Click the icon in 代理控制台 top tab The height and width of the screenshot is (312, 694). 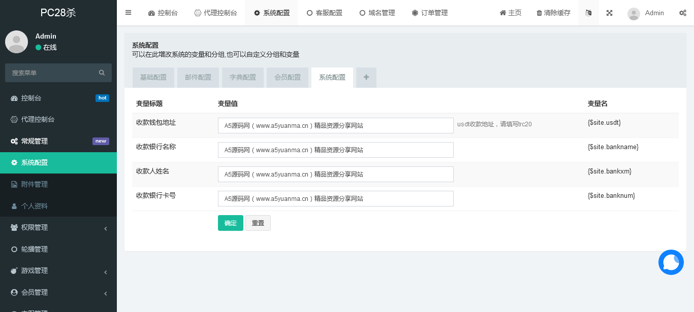198,13
